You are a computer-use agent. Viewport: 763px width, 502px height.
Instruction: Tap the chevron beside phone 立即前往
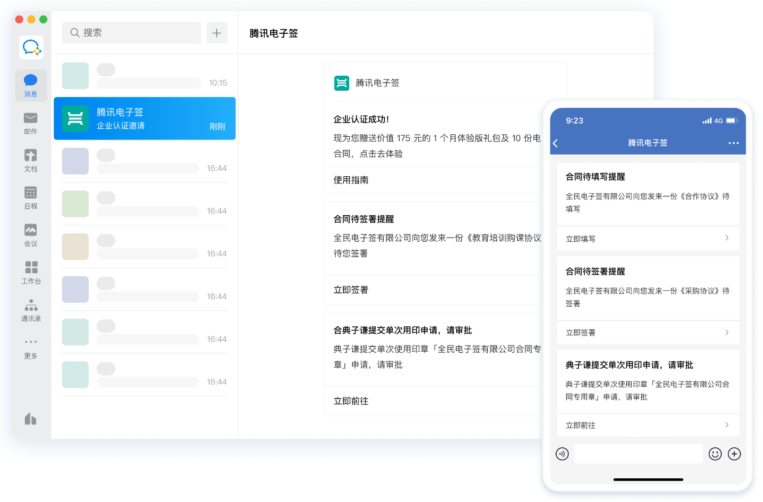(x=727, y=425)
